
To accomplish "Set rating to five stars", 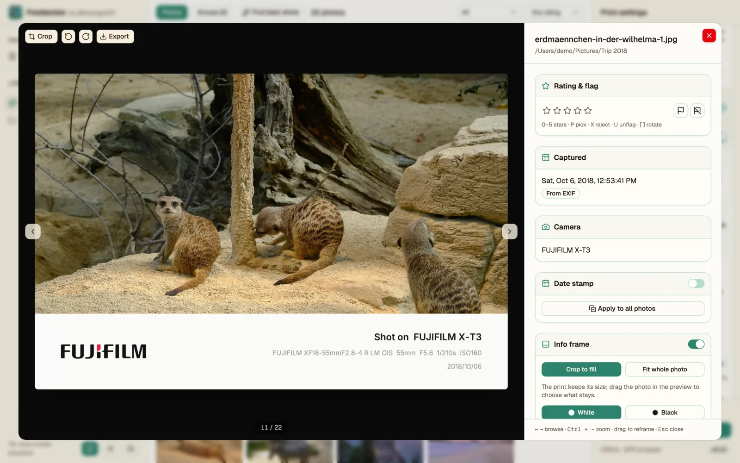I will 588,111.
